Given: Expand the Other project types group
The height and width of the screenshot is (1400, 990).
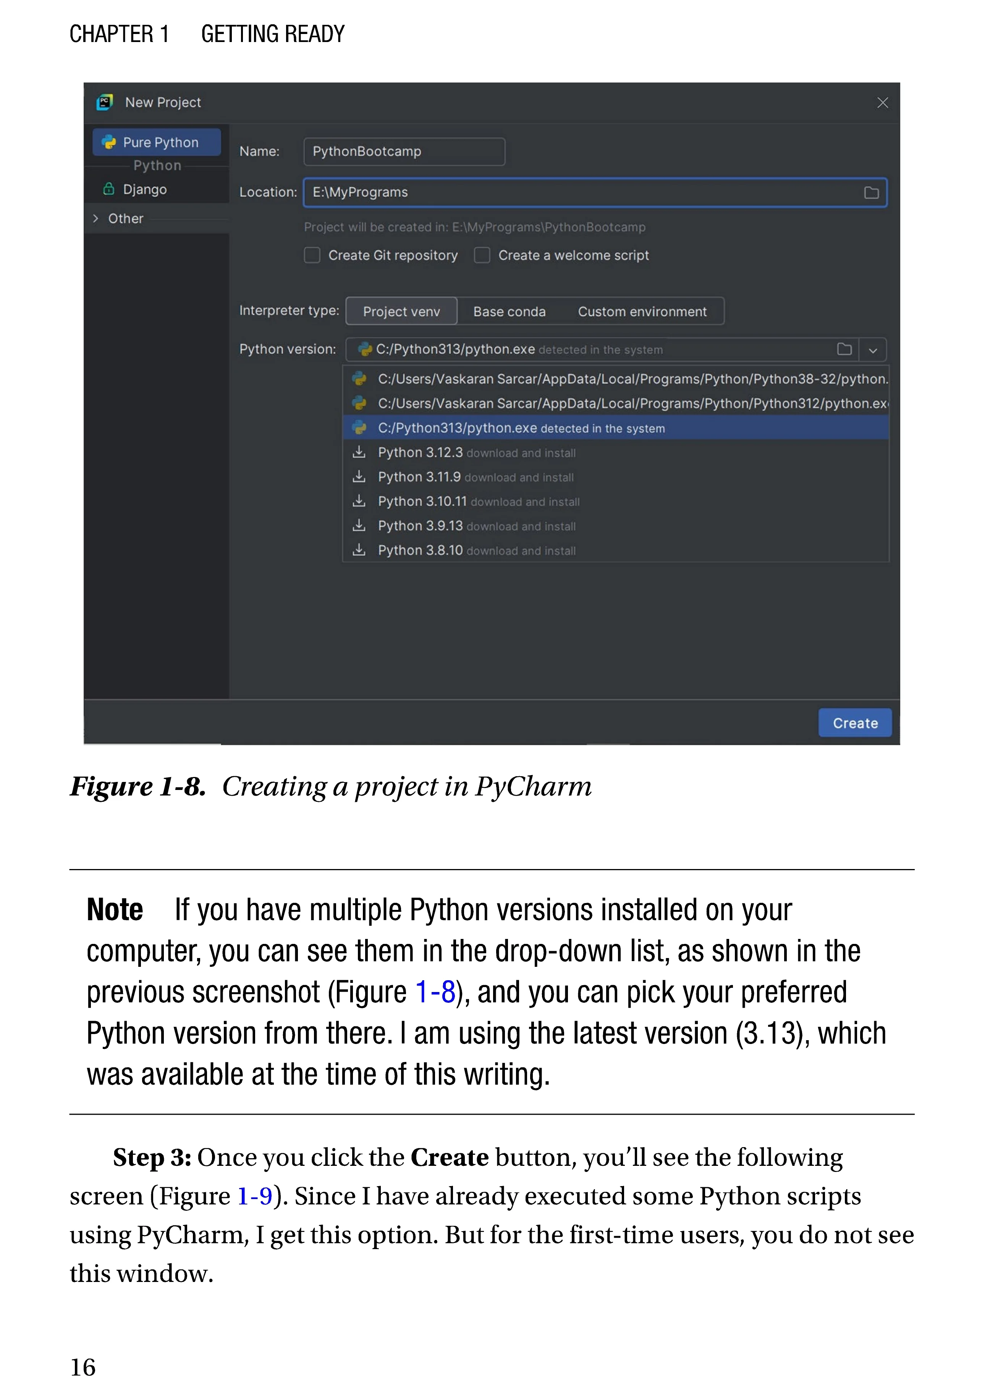Looking at the screenshot, I should [x=96, y=218].
